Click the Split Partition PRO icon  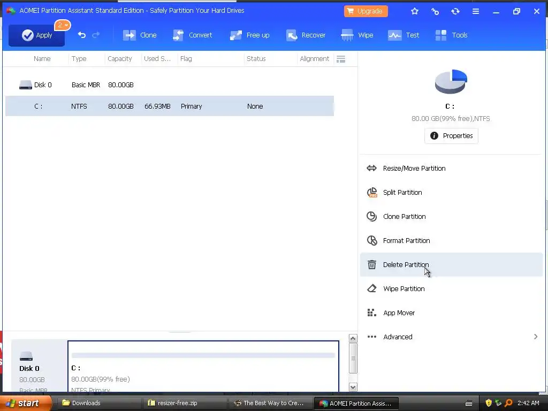click(372, 193)
